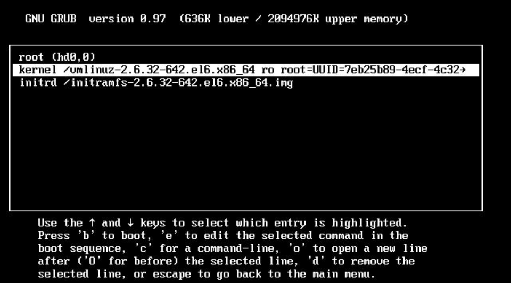
Task: Click the version 0.97 text in the header
Action: tap(127, 19)
